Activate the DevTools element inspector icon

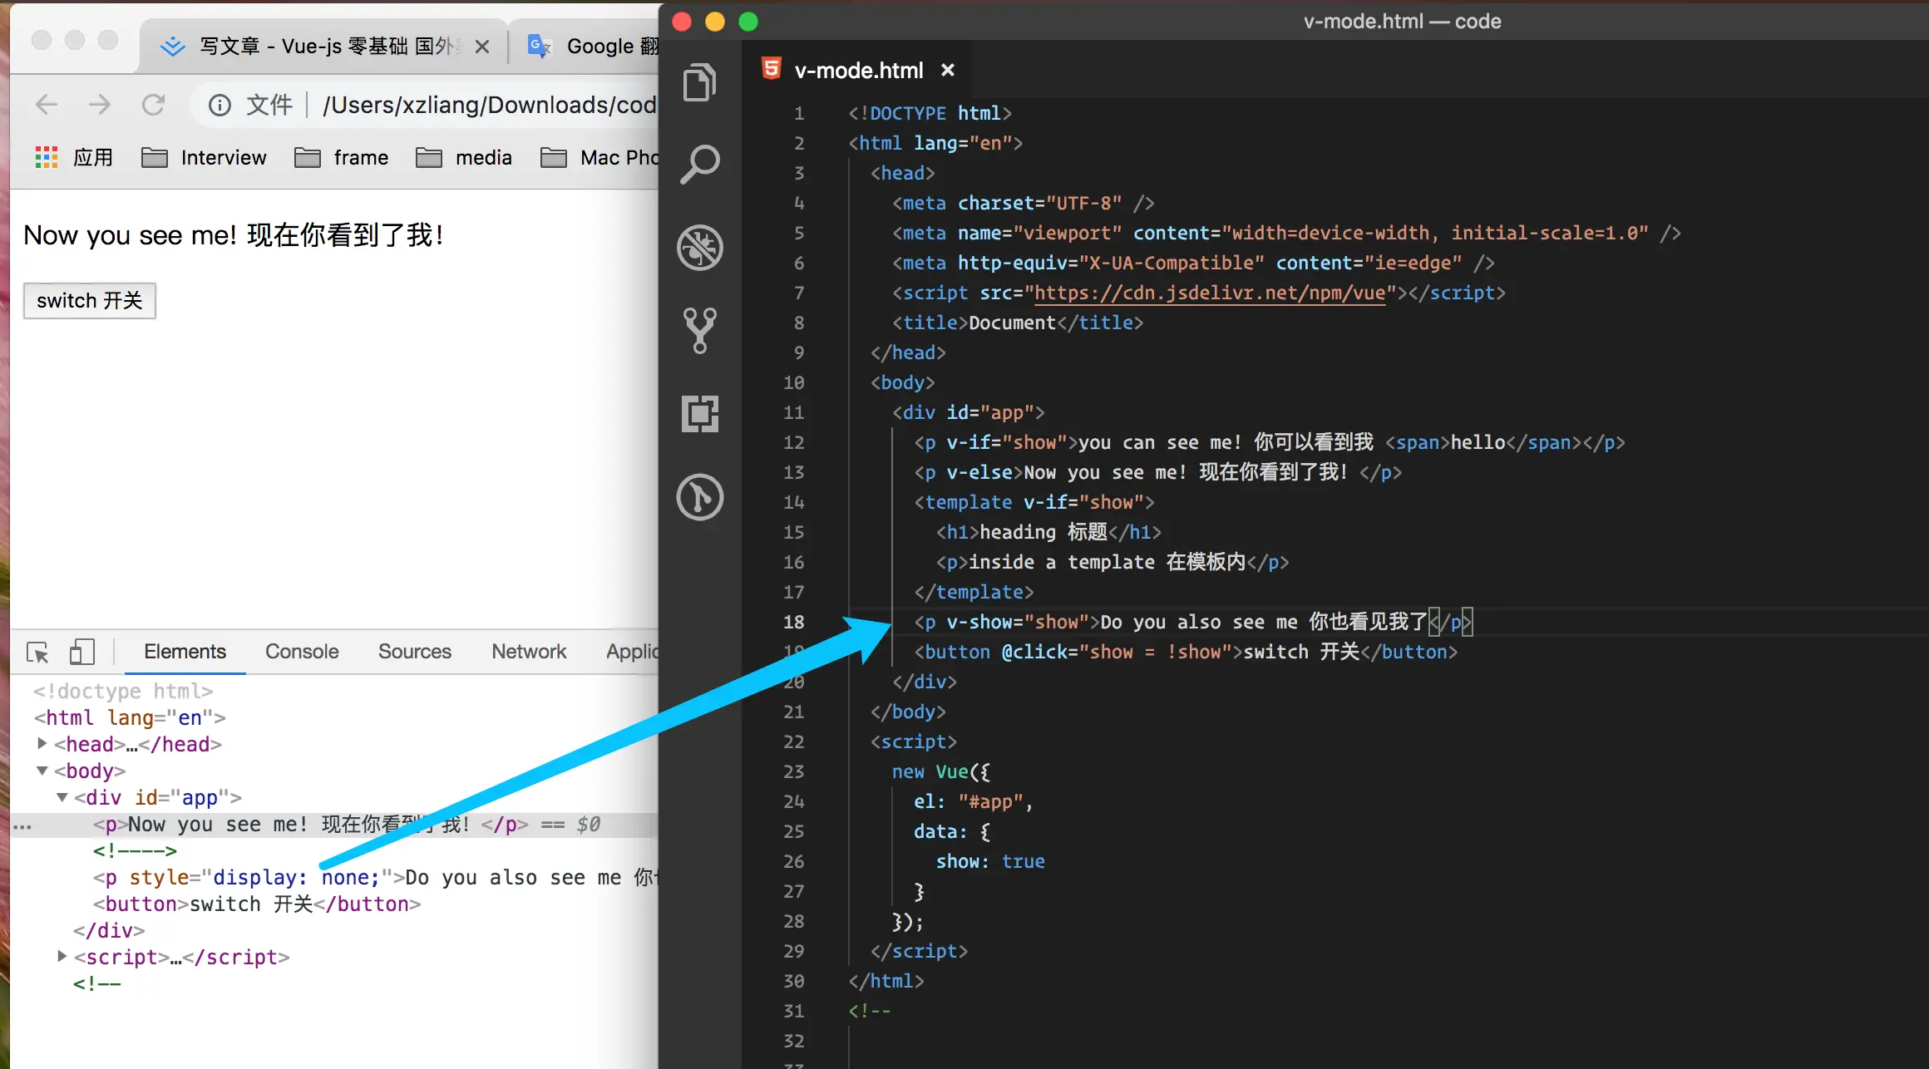37,653
